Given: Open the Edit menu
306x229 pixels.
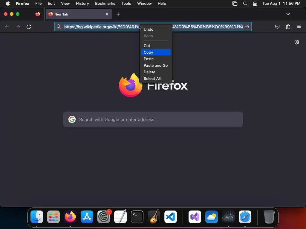Looking at the screenshot, I should [51, 4].
